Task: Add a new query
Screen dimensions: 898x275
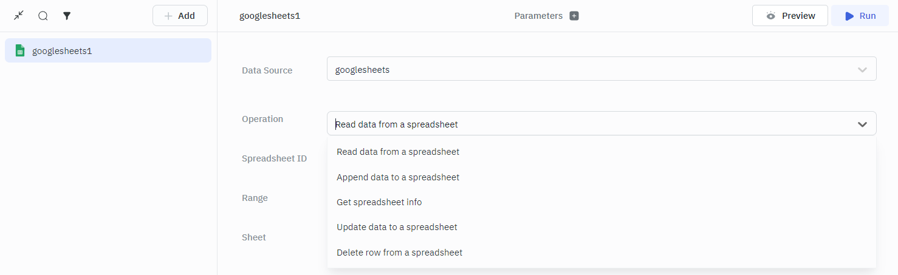Action: (x=180, y=16)
